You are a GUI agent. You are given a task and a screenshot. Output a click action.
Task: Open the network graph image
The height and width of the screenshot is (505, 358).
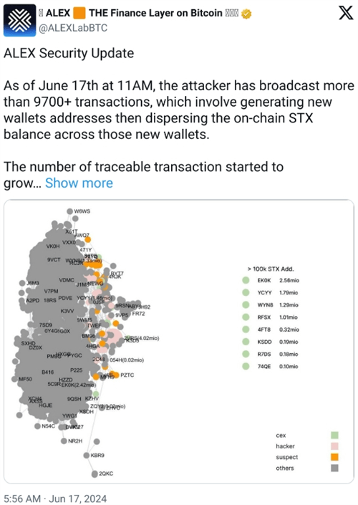[179, 342]
